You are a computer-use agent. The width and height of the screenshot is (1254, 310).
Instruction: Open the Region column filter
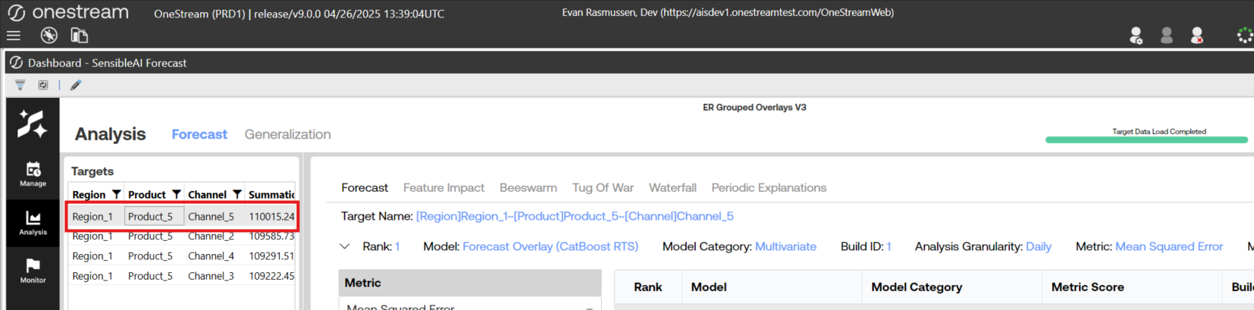[116, 195]
